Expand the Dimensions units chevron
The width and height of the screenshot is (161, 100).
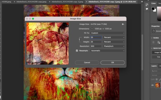point(92,29)
